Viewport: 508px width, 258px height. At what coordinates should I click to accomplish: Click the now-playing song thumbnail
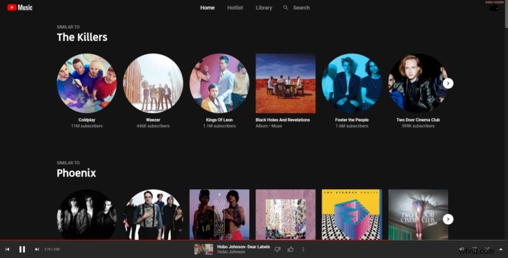[x=203, y=249]
